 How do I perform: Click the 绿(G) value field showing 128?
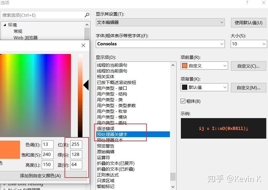point(76,154)
